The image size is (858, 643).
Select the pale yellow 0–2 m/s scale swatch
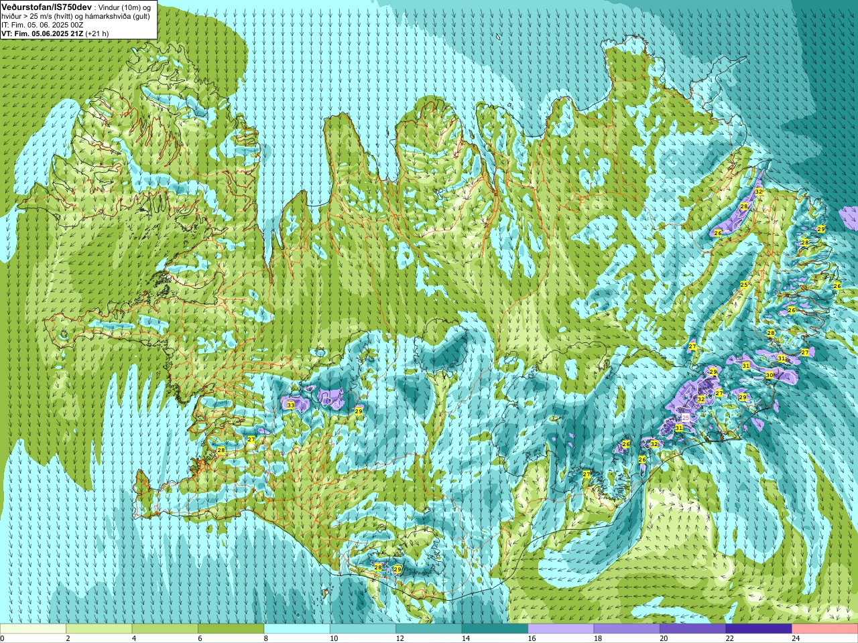coord(33,629)
